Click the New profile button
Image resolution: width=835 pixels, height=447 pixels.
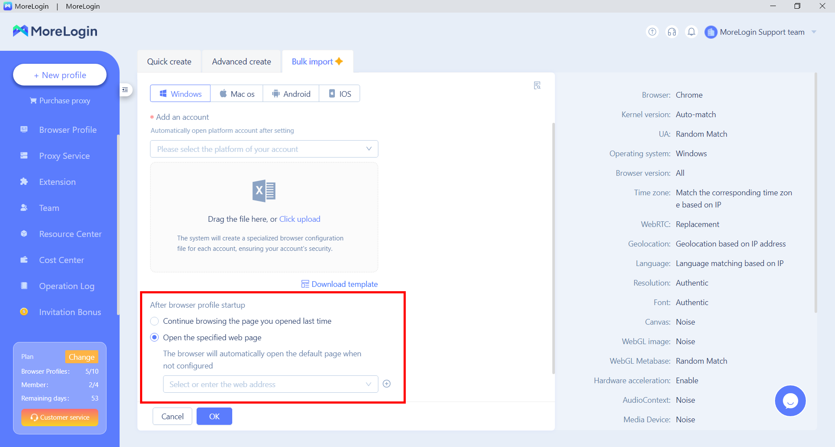click(x=60, y=75)
